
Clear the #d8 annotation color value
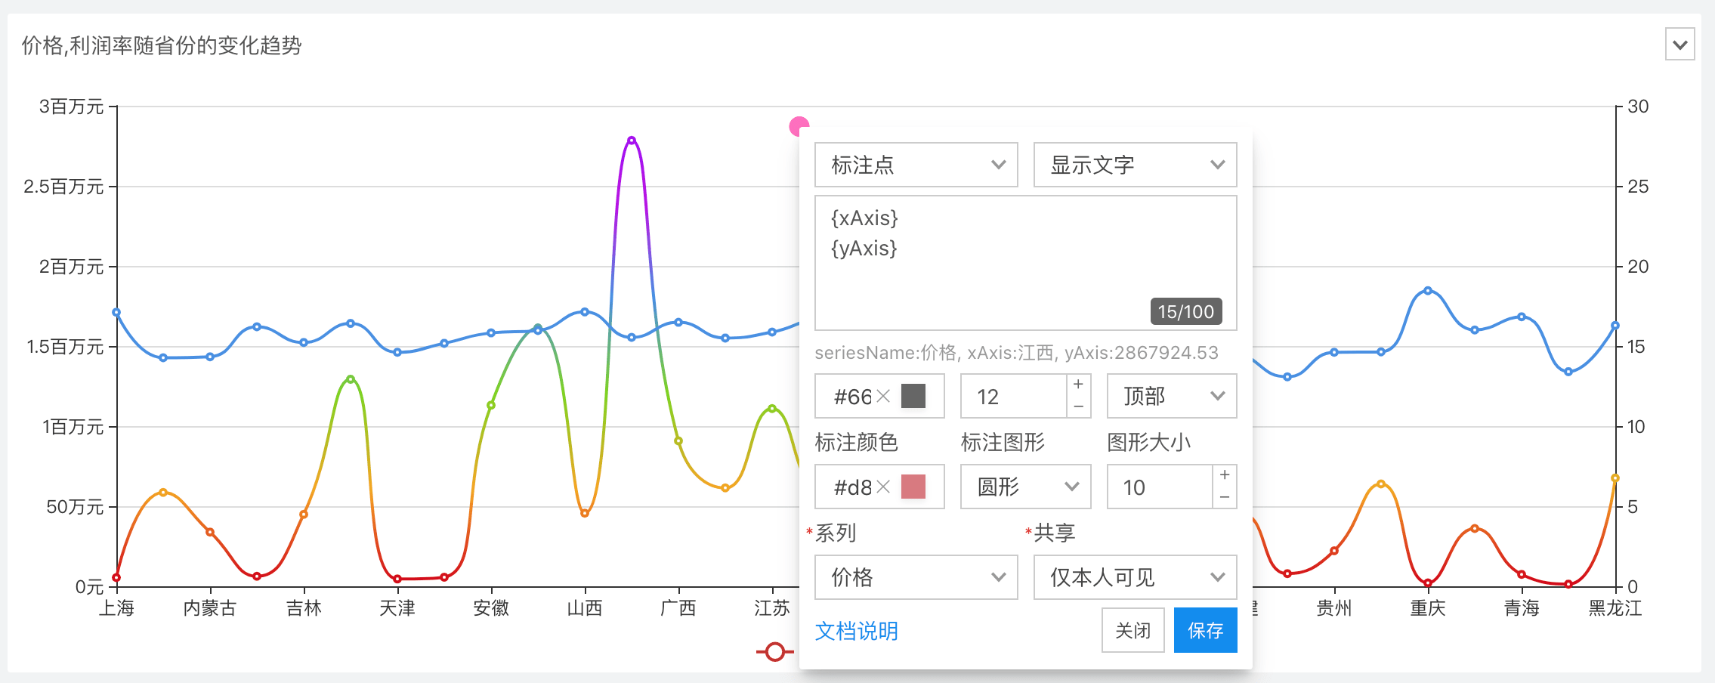pyautogui.click(x=883, y=487)
